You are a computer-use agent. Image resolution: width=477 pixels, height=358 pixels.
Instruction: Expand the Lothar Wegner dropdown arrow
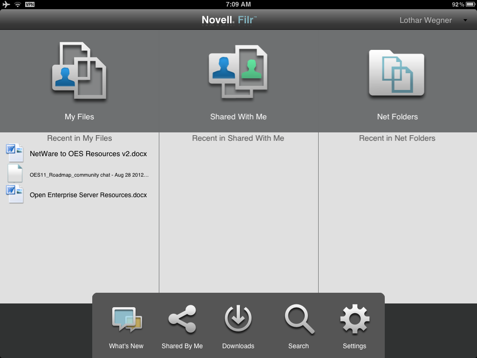[465, 21]
